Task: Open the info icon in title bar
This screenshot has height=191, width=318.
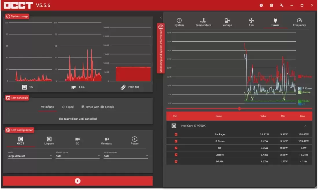Action: (x=261, y=5)
